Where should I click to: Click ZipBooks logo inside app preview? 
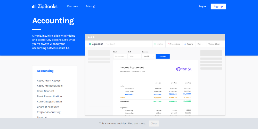pyautogui.click(x=96, y=44)
